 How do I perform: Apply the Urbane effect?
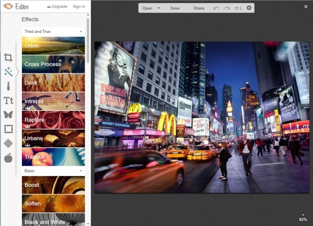[x=53, y=139]
